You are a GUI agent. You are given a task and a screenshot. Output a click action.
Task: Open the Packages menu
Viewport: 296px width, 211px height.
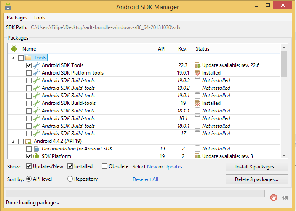17,18
